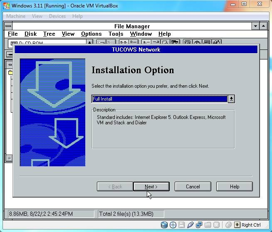This screenshot has height=232, width=272.
Task: Open the VirtualBox Machine menu
Action: point(16,16)
